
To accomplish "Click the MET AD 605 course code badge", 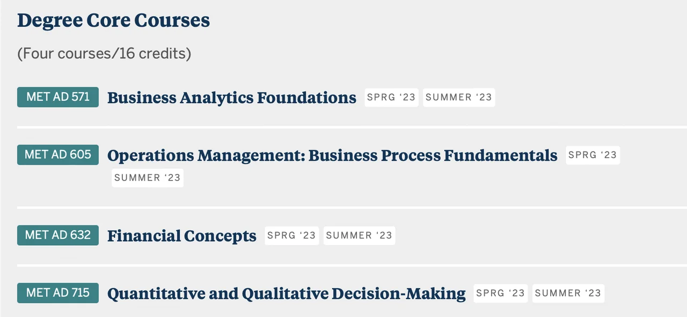I will coord(58,155).
